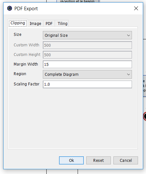This screenshot has height=174, width=146.
Task: Open the Original Size dropdown
Action: coord(87,35)
